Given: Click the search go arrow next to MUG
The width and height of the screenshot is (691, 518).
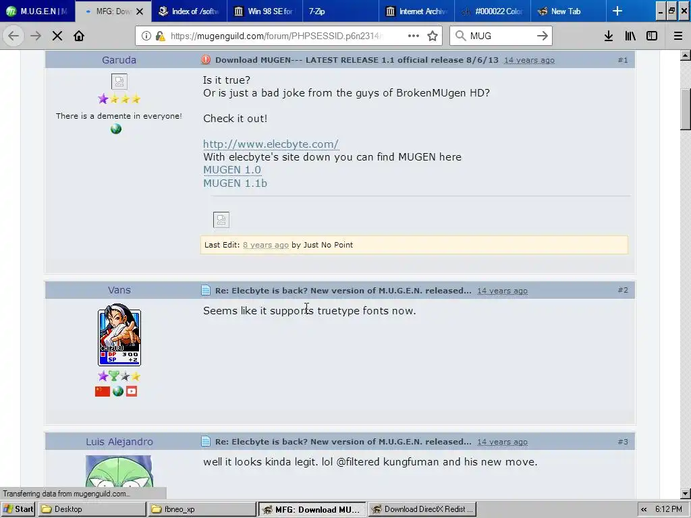Looking at the screenshot, I should [x=543, y=36].
